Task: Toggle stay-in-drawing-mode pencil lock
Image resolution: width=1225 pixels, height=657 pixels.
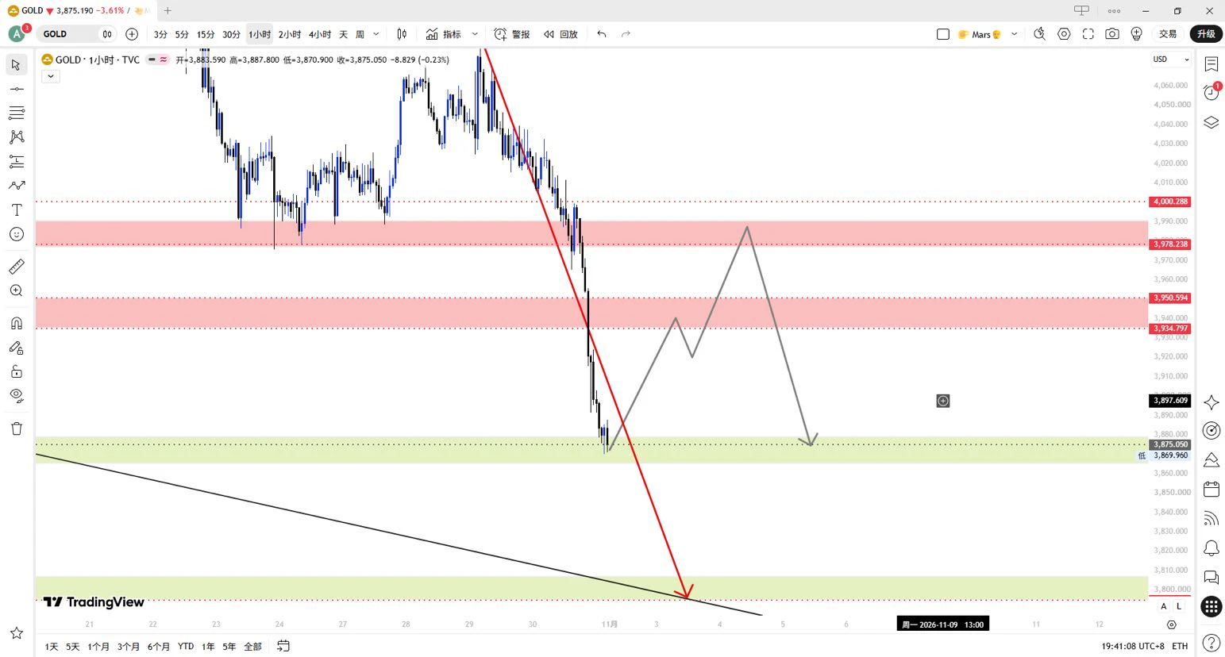Action: click(x=16, y=348)
